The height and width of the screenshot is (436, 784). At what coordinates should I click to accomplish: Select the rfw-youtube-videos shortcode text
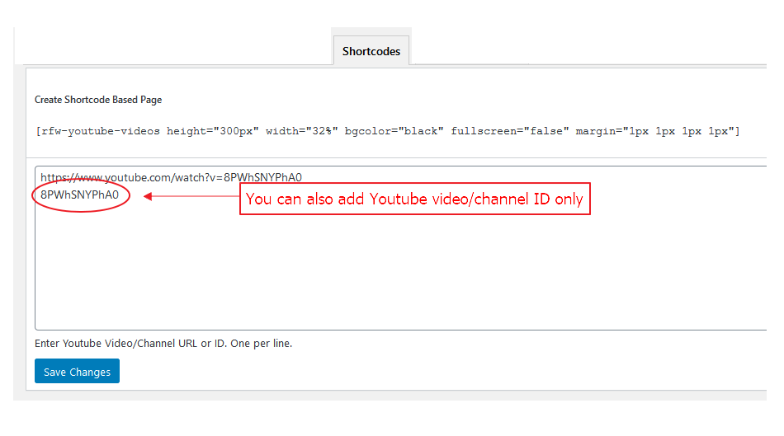pyautogui.click(x=388, y=131)
